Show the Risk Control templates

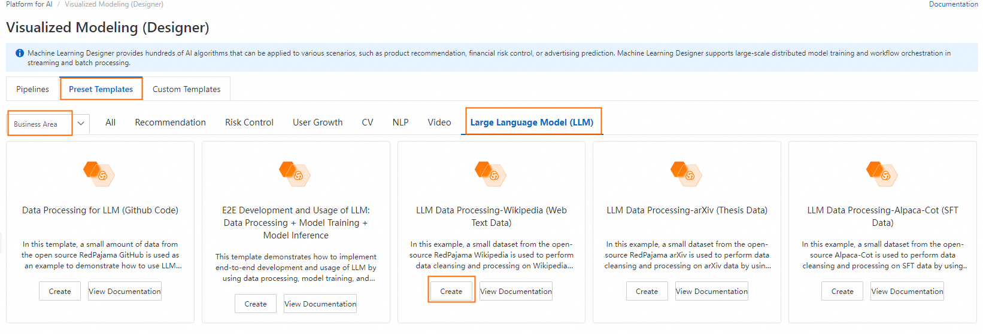pyautogui.click(x=249, y=122)
